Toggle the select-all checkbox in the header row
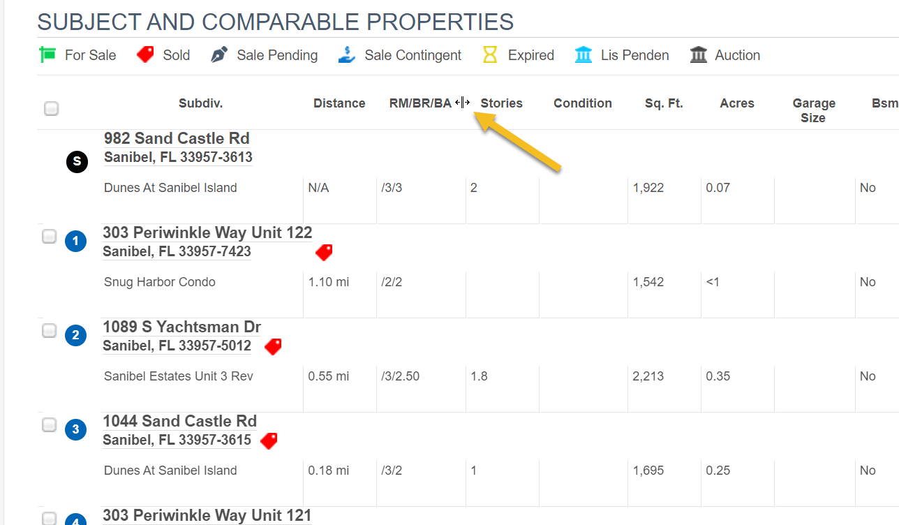This screenshot has height=525, width=899. 51,108
